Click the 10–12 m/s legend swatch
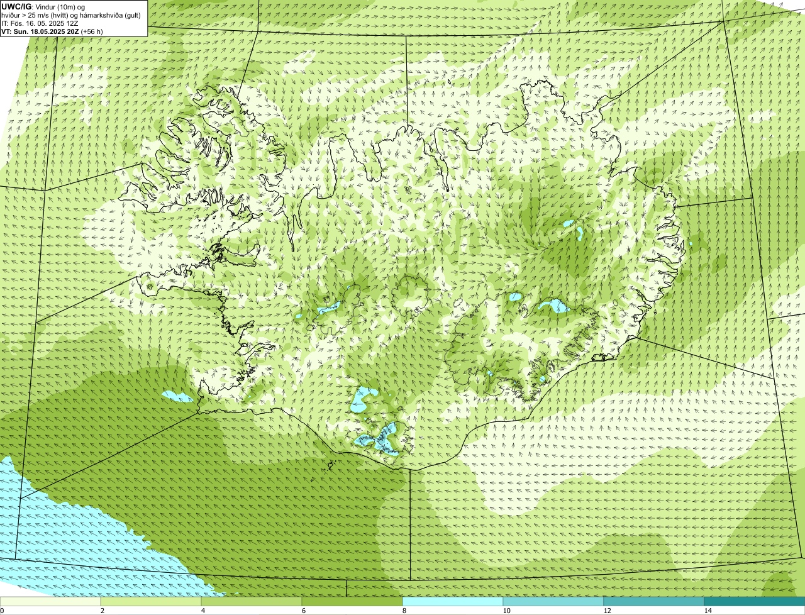This screenshot has height=615, width=805. (553, 601)
